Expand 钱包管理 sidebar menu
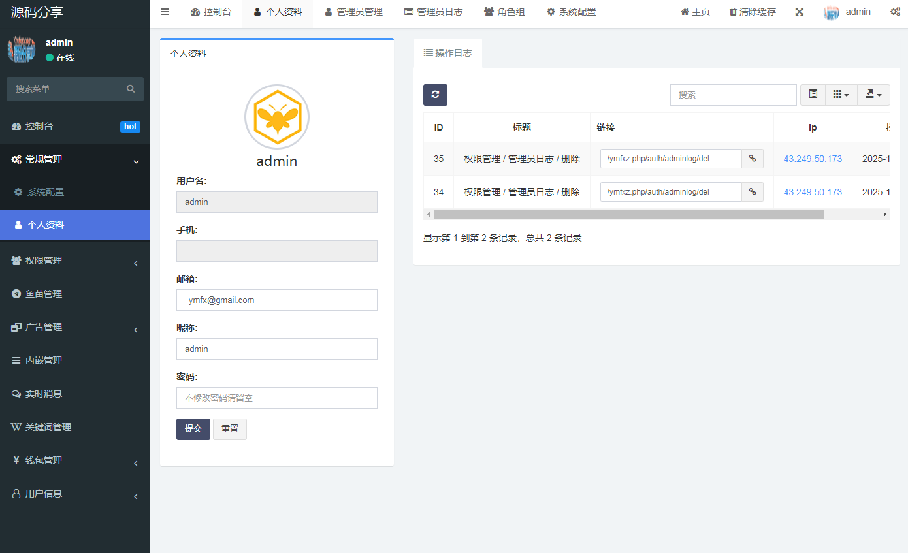 (75, 461)
